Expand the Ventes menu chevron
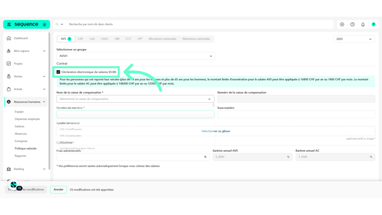The image size is (382, 215). click(44, 76)
